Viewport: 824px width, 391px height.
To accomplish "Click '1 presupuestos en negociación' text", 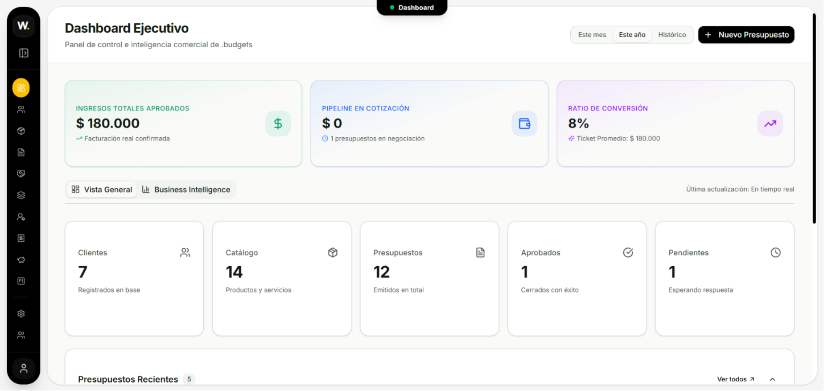I will (x=377, y=138).
